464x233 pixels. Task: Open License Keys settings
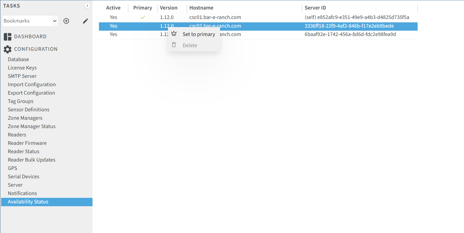[22, 68]
